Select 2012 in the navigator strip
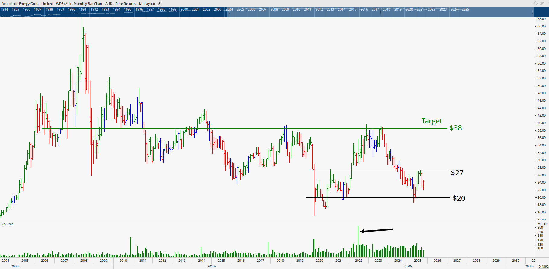 (x=319, y=9)
